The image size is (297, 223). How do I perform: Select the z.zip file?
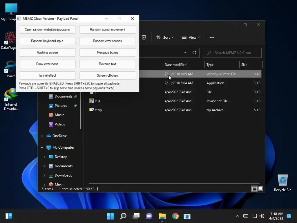click(175, 110)
